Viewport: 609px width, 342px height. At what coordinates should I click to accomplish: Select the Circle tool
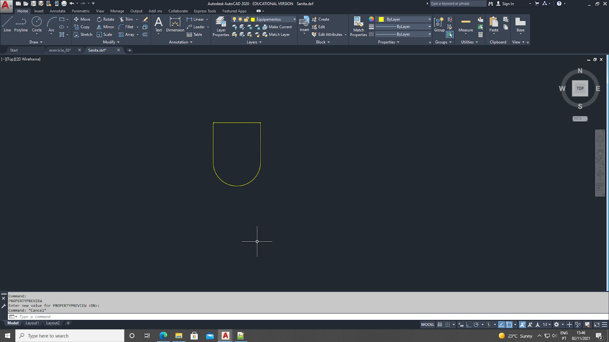(x=37, y=25)
